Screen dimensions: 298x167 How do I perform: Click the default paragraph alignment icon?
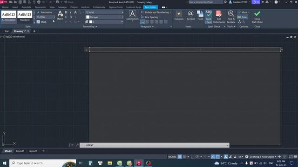tap(142, 22)
